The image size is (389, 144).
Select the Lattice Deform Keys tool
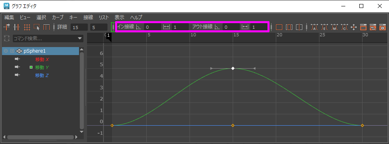27,27
